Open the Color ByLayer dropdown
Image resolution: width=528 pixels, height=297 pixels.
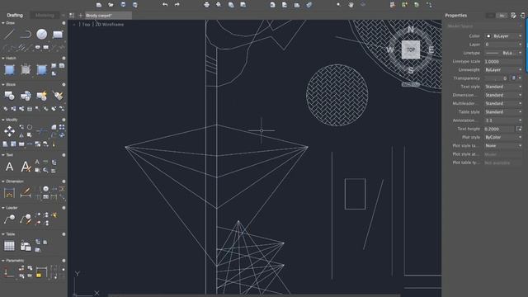point(503,36)
